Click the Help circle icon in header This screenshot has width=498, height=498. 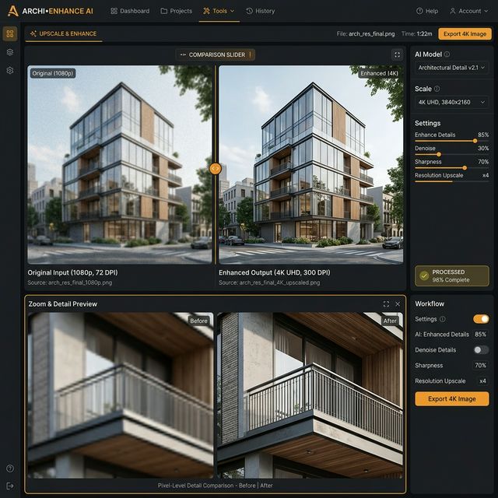click(x=419, y=11)
